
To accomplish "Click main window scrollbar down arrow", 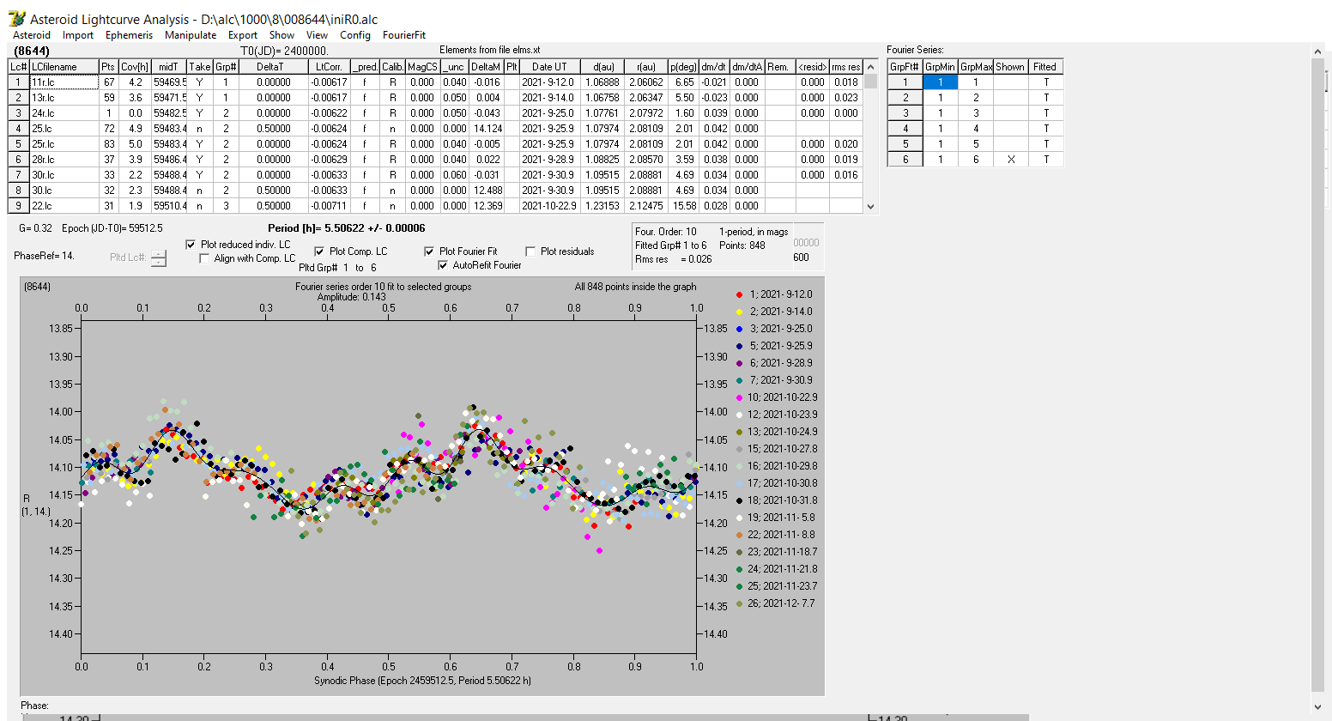I will [1318, 707].
